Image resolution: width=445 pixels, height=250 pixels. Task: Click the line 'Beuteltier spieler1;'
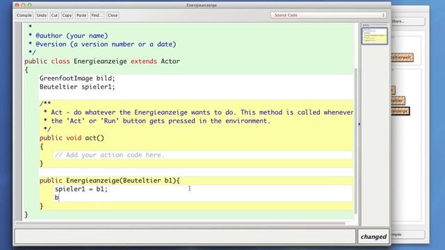click(x=77, y=87)
